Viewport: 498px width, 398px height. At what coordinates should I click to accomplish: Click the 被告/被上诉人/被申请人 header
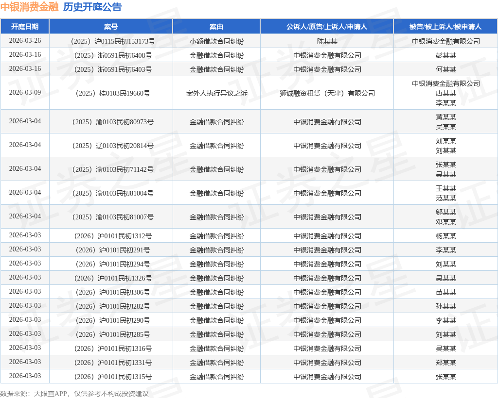pos(445,27)
